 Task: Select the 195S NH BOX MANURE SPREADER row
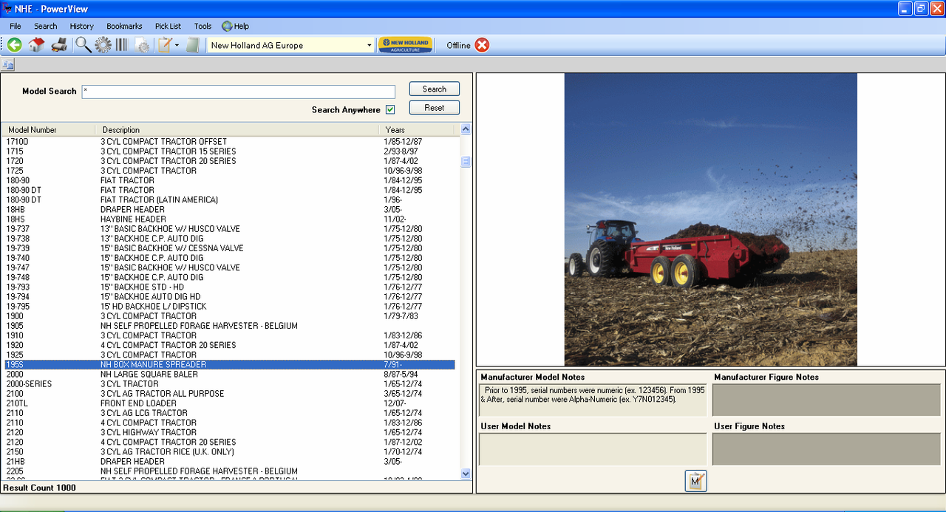[x=228, y=364]
